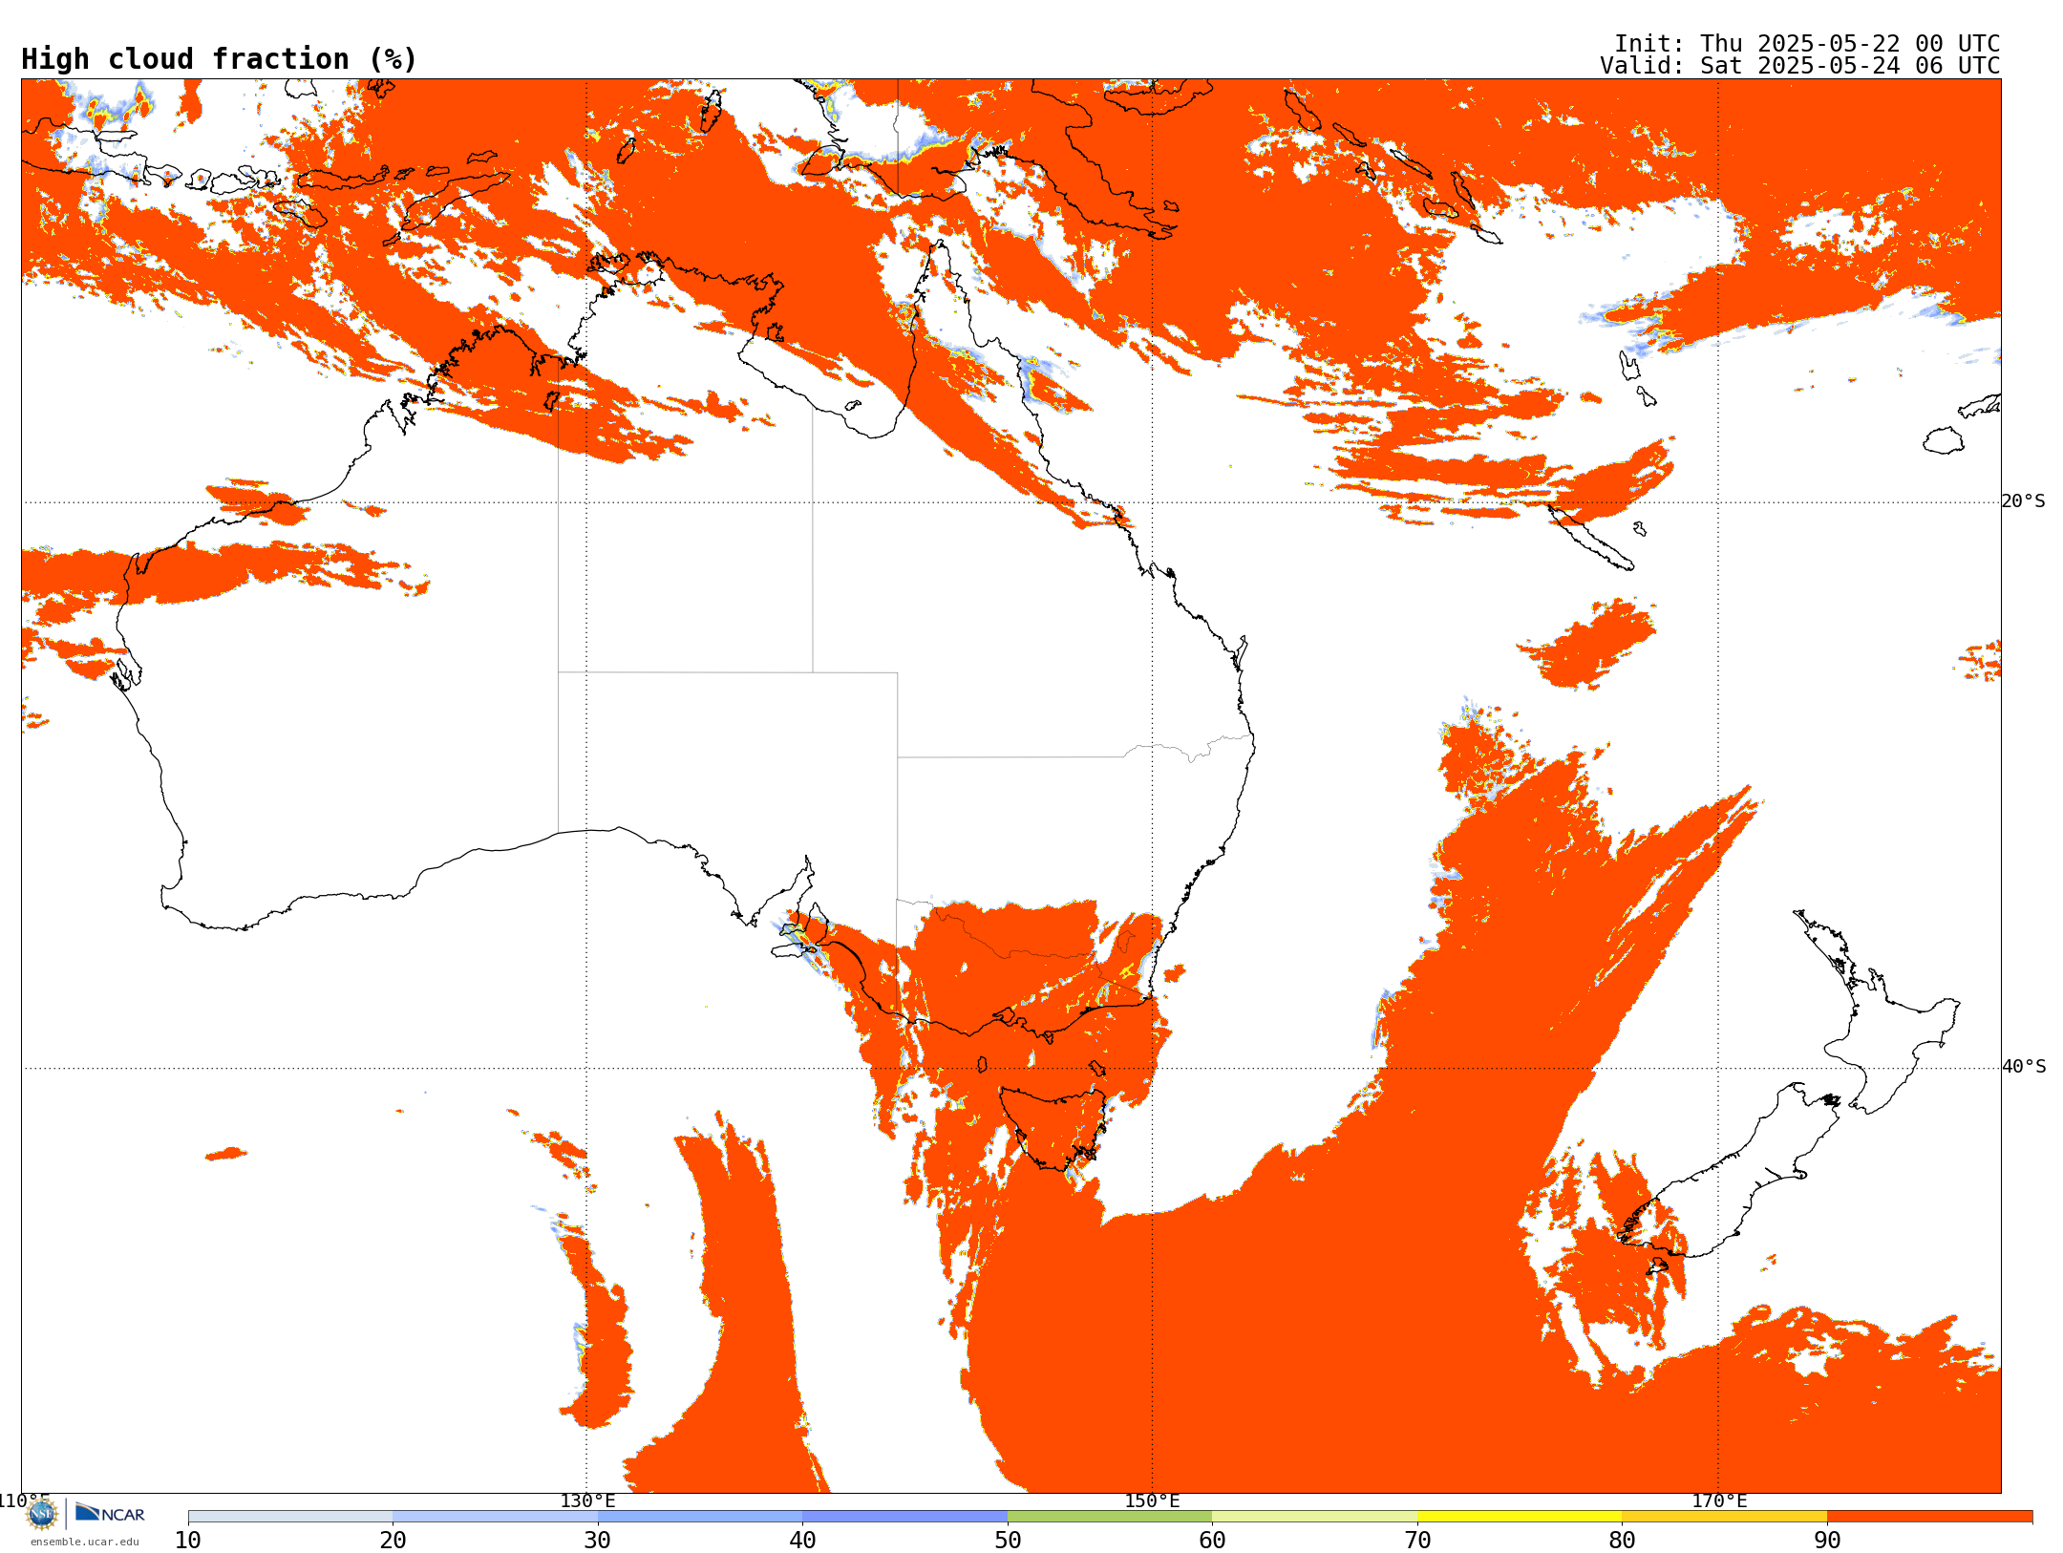This screenshot has width=2063, height=1553.
Task: Click the "High cloud fraction (%)" title
Action: tap(220, 59)
